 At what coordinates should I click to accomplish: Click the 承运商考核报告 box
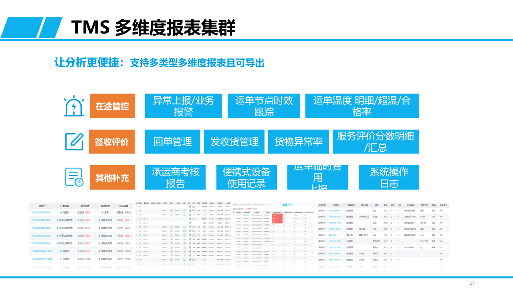[175, 178]
